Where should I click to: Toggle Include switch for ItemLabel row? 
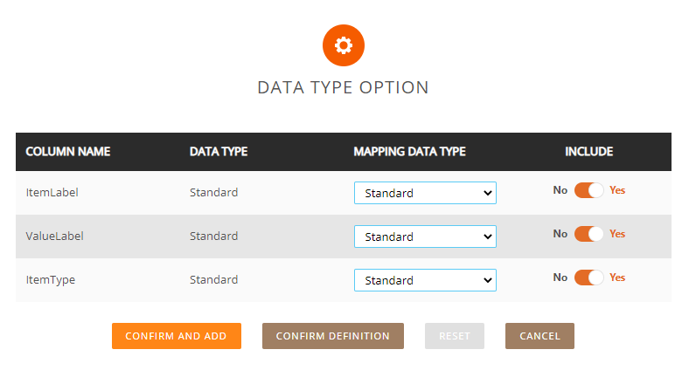point(588,190)
